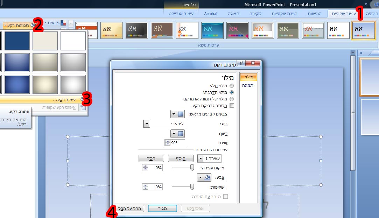379x218 pixels.
Task: Click Remove (הסר) gradient stop button
Action: [151, 159]
